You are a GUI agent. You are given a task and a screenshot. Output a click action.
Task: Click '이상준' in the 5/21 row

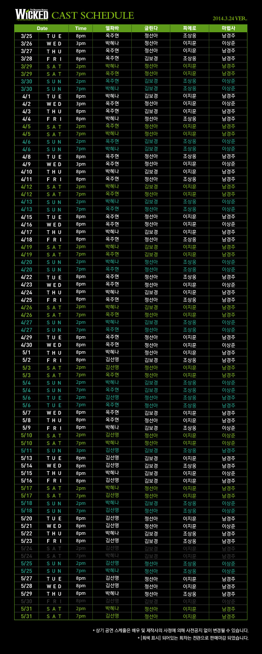click(x=228, y=526)
